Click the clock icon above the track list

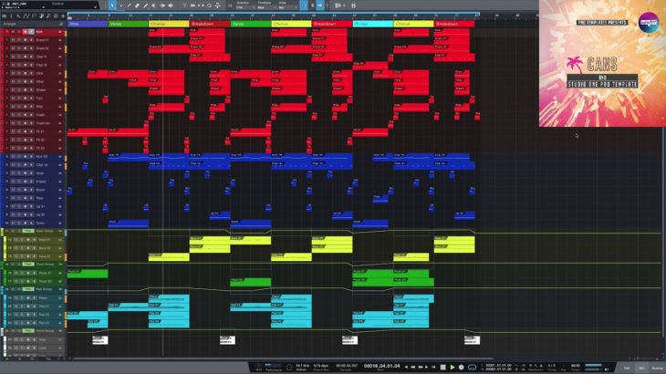click(x=56, y=16)
